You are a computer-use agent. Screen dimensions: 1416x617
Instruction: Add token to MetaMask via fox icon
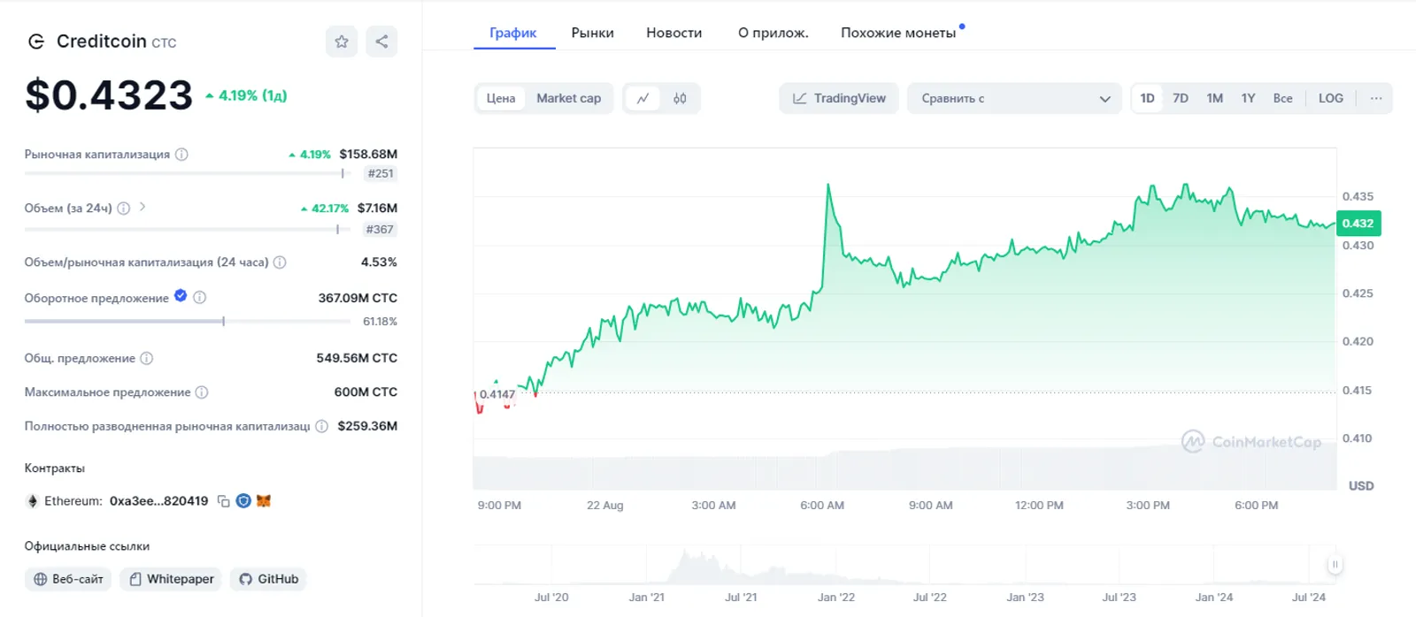tap(264, 501)
